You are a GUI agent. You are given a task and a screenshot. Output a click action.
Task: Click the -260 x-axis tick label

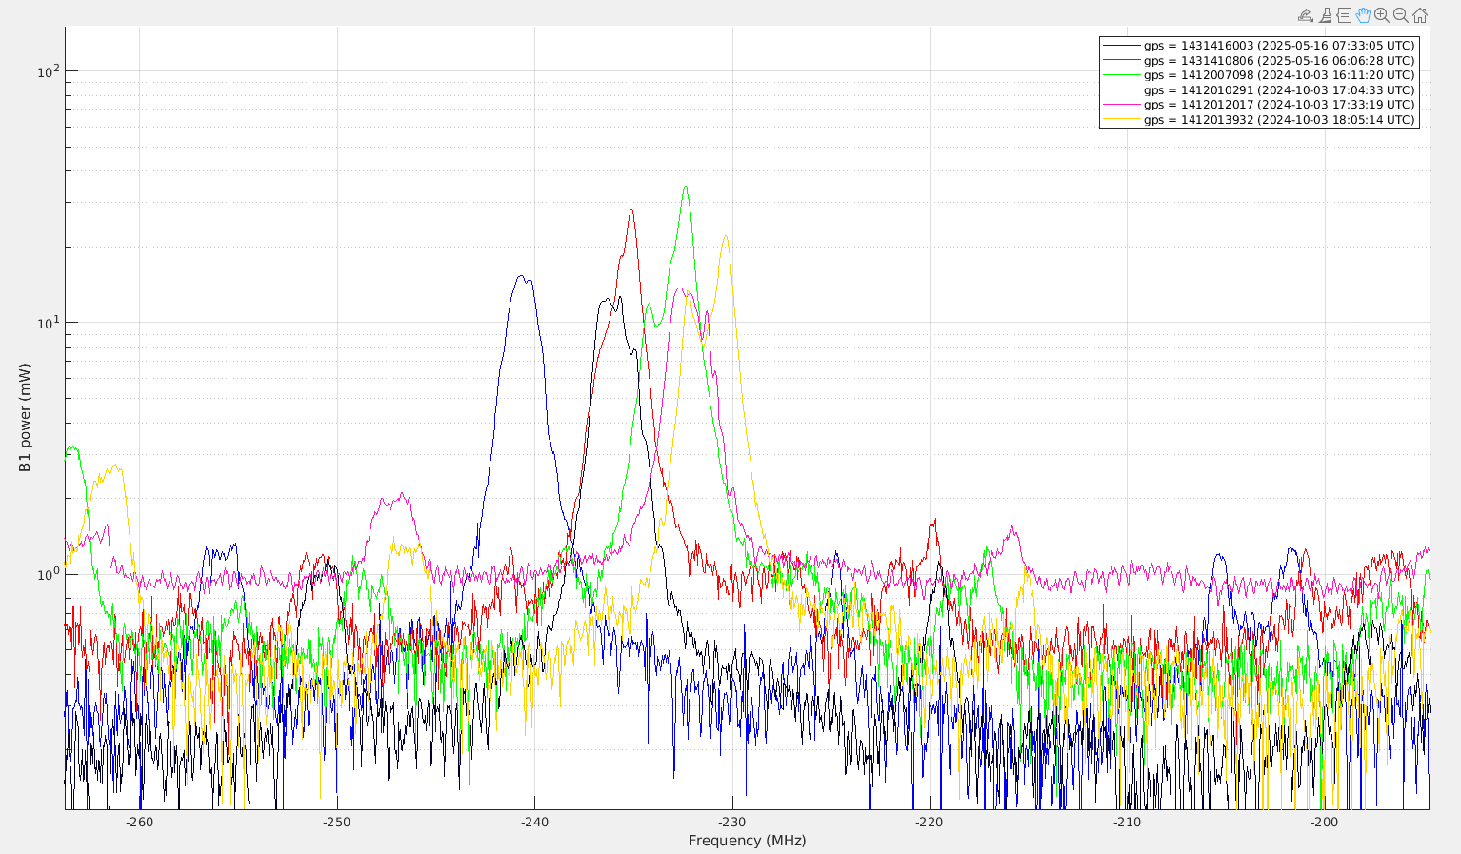pyautogui.click(x=139, y=823)
